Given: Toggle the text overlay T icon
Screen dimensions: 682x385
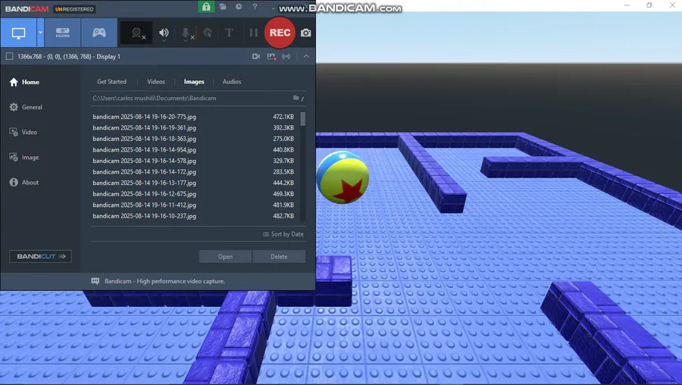Looking at the screenshot, I should [x=229, y=33].
